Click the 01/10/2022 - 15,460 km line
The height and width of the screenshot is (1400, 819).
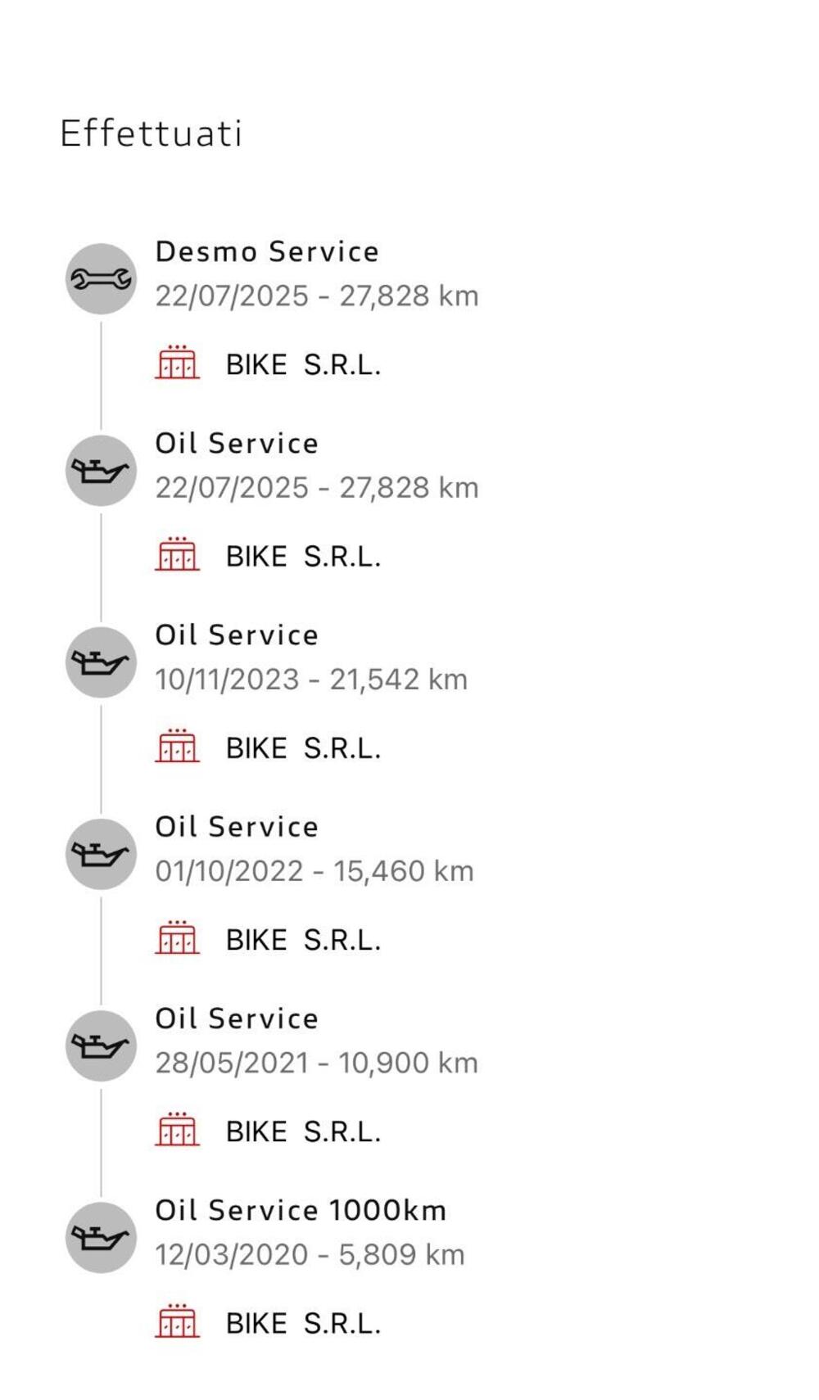click(x=314, y=871)
